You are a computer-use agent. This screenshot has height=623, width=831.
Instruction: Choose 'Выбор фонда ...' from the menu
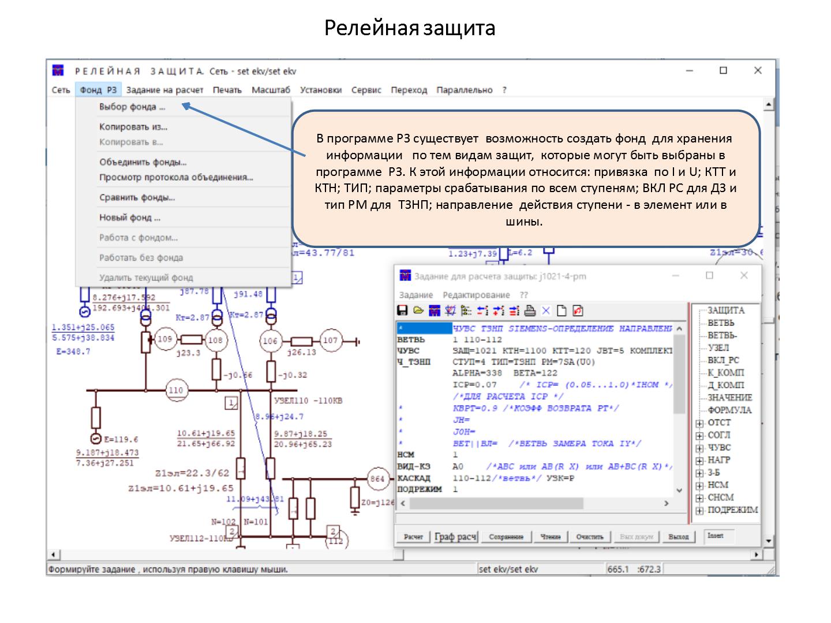click(132, 107)
